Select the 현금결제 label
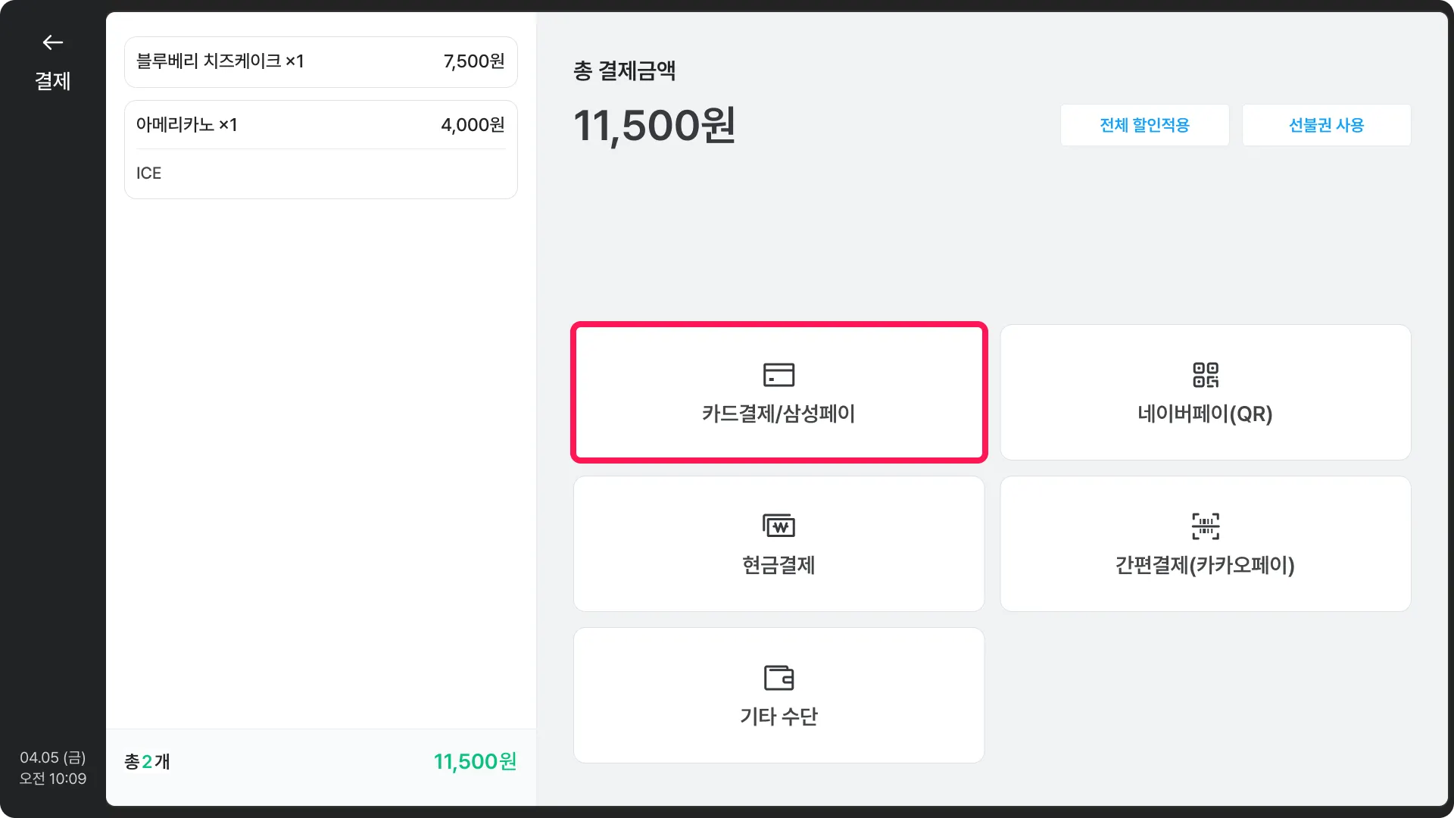The width and height of the screenshot is (1454, 818). tap(778, 565)
